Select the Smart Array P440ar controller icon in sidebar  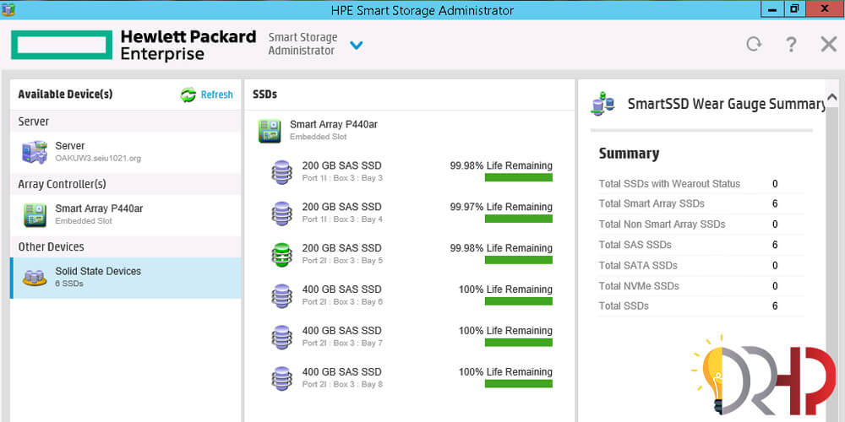pyautogui.click(x=35, y=215)
